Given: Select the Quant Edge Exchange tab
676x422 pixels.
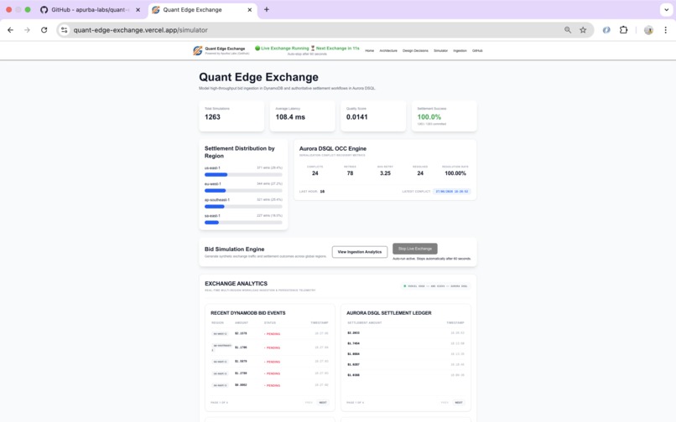Looking at the screenshot, I should (x=202, y=10).
